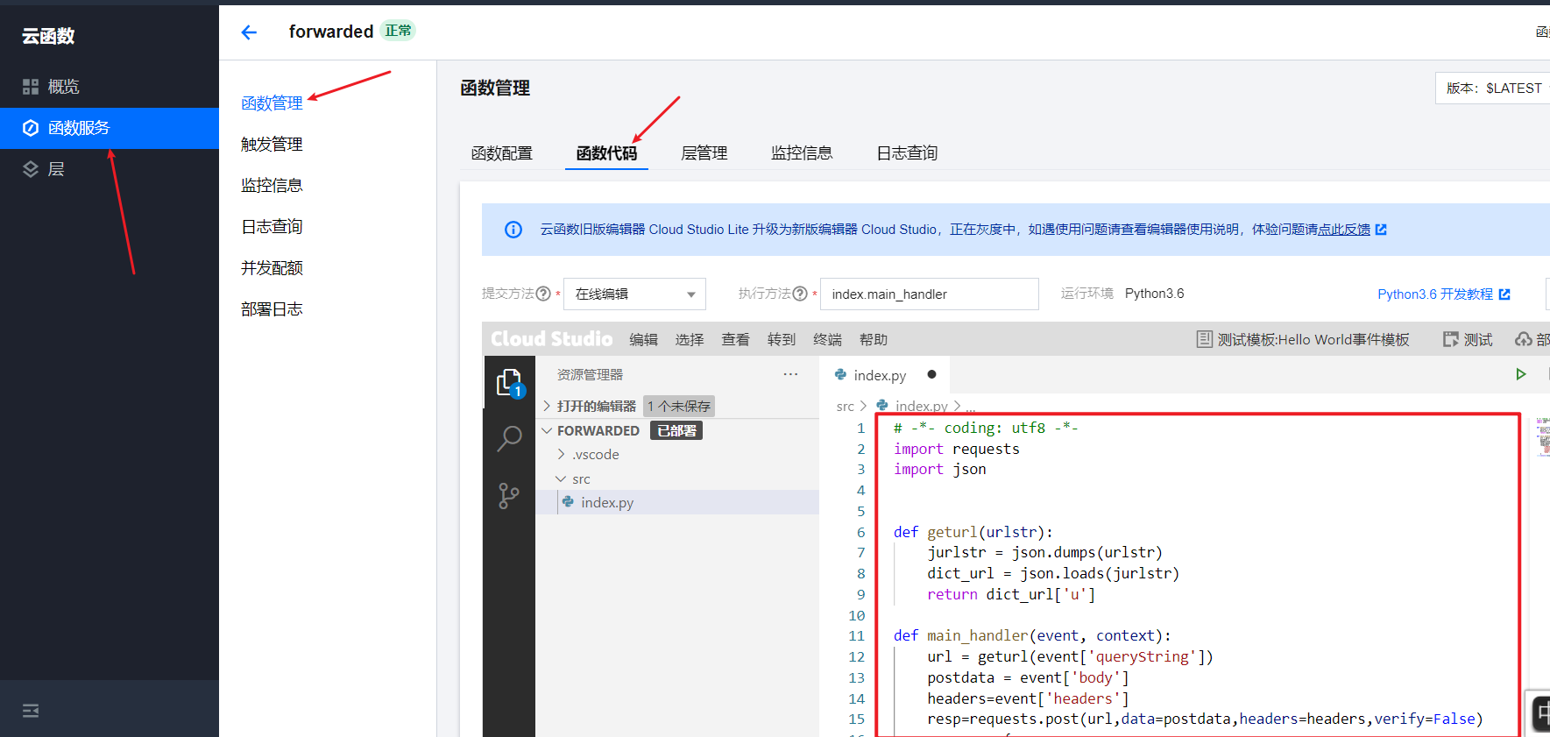This screenshot has height=737, width=1550.
Task: Click the unsaved dot on index.py tab
Action: click(x=931, y=374)
